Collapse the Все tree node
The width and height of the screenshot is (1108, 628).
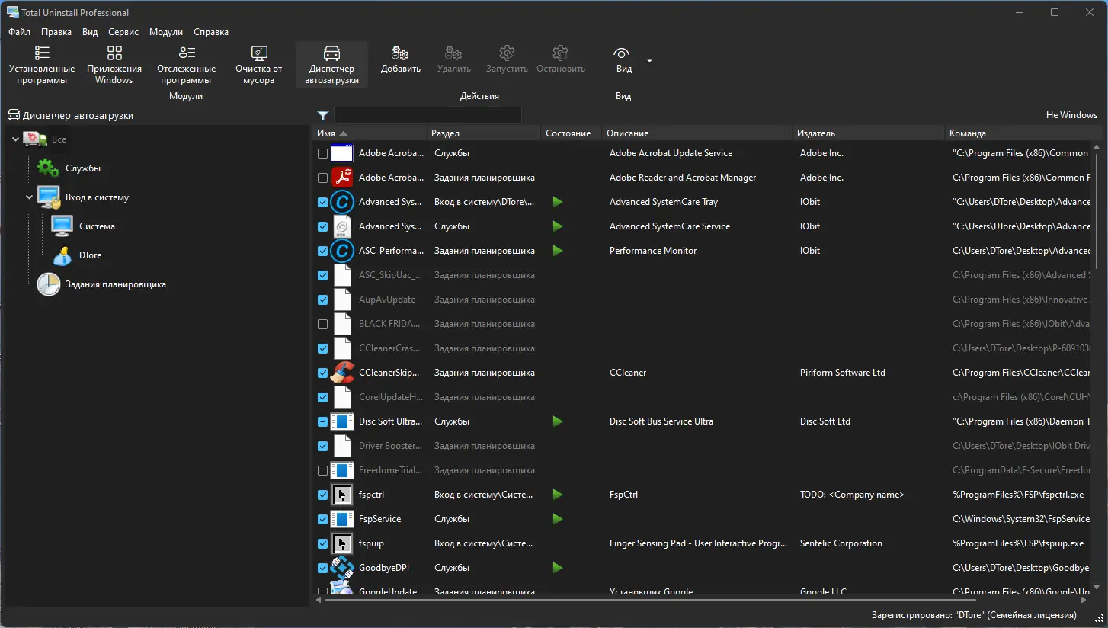(15, 139)
